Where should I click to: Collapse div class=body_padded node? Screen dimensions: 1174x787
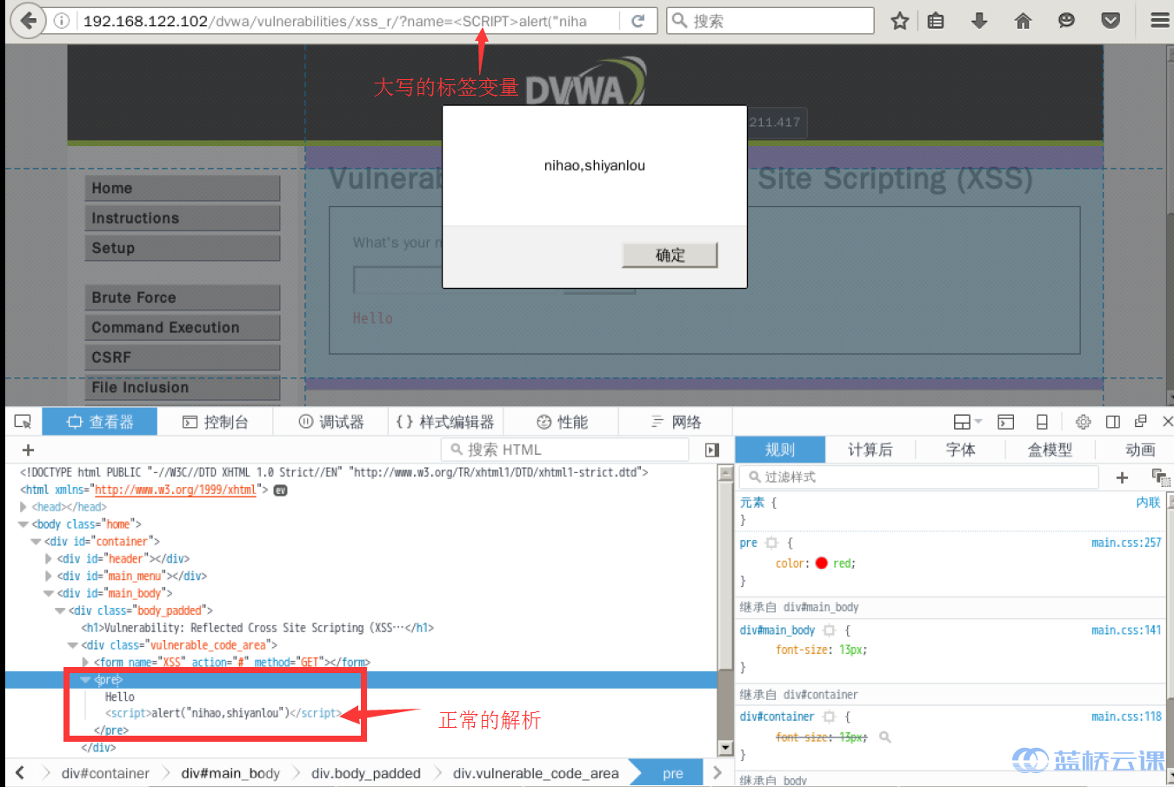[60, 611]
